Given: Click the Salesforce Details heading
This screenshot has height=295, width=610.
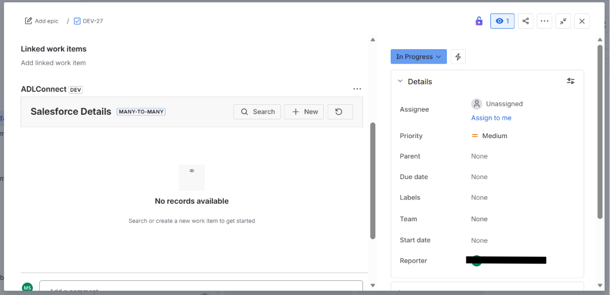Looking at the screenshot, I should click(71, 112).
